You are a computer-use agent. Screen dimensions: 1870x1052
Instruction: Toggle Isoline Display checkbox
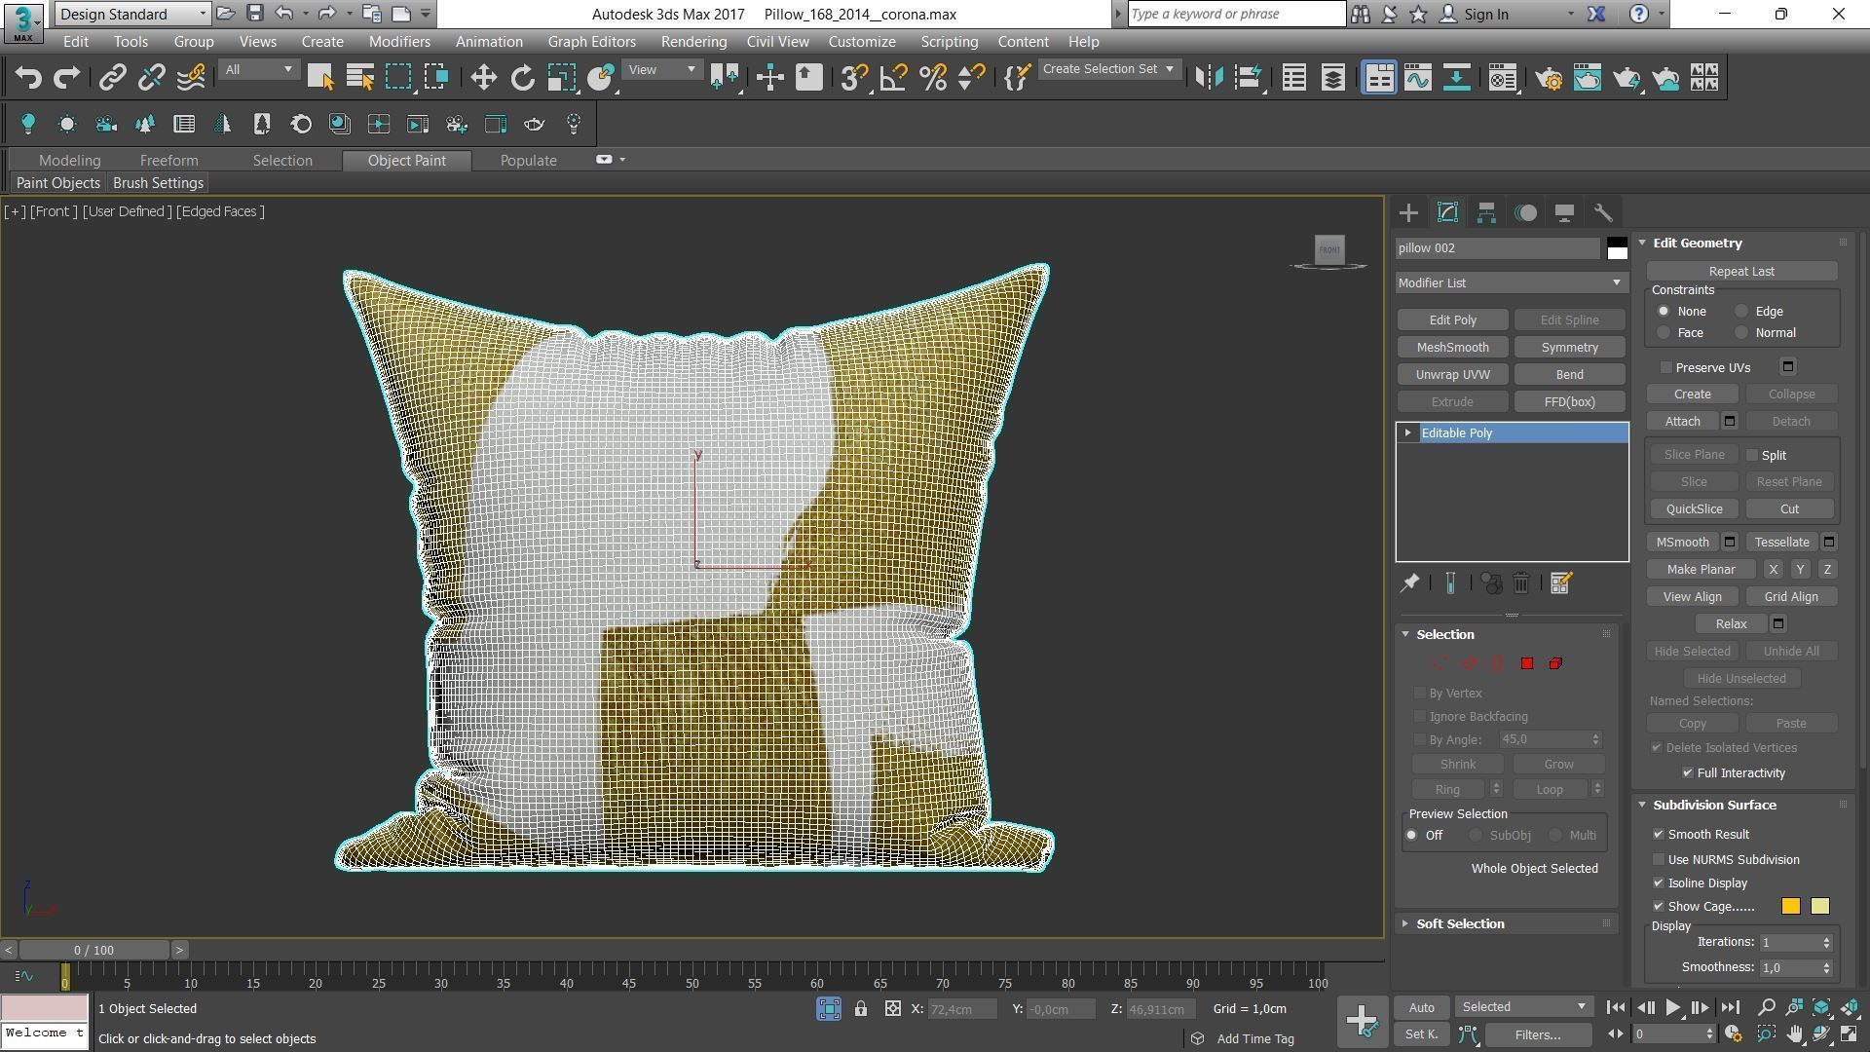tap(1659, 883)
